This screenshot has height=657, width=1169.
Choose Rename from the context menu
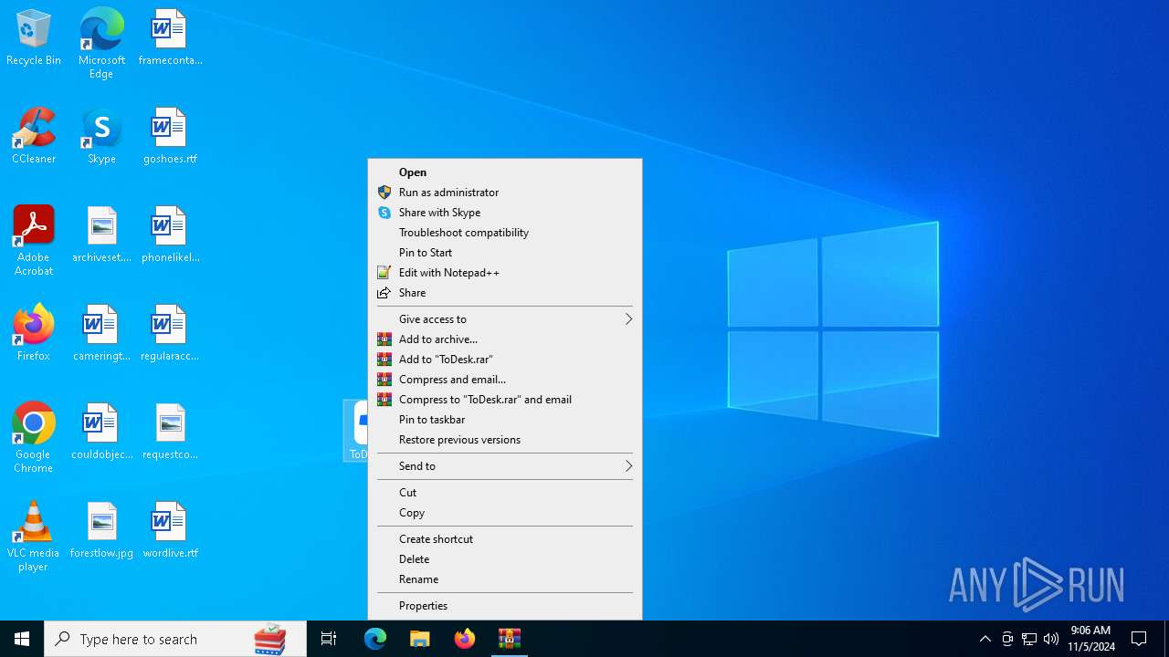[x=505, y=579]
